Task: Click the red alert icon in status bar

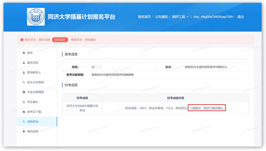Action: (22, 40)
